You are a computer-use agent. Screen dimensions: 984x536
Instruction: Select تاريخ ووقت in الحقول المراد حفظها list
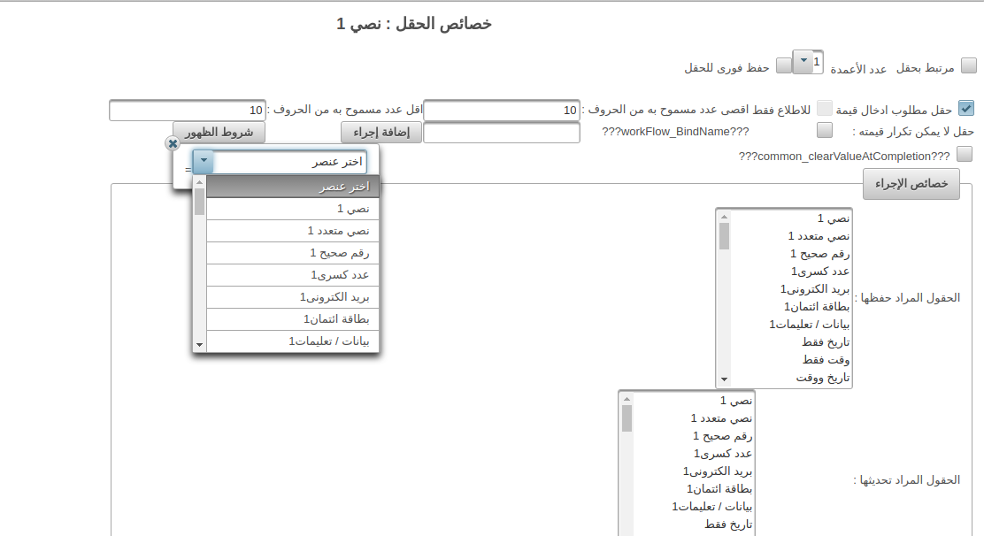[791, 378]
